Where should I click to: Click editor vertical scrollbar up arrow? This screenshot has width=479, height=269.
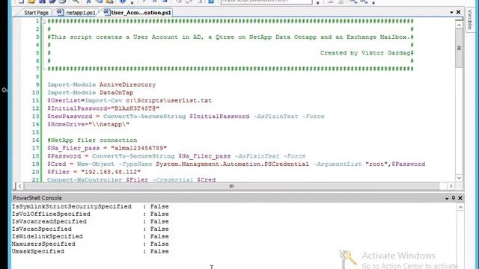(x=459, y=25)
